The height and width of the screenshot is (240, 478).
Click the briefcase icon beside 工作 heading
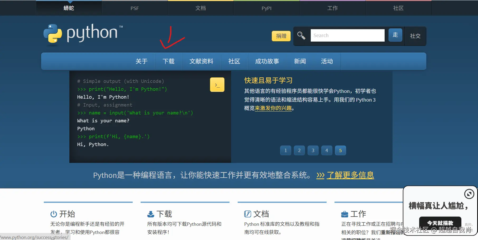tap(345, 214)
